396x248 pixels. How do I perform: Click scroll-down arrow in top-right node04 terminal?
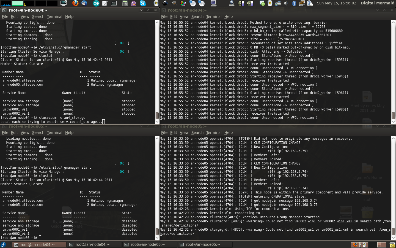[x=393, y=122]
